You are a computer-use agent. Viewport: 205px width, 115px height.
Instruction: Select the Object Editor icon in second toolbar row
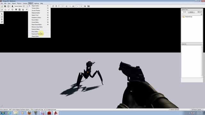pos(2,10)
